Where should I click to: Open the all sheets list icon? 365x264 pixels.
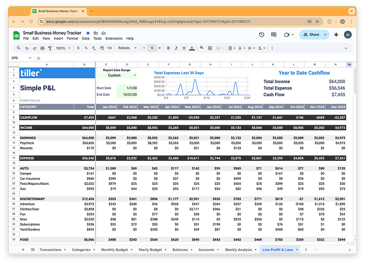click(x=33, y=249)
